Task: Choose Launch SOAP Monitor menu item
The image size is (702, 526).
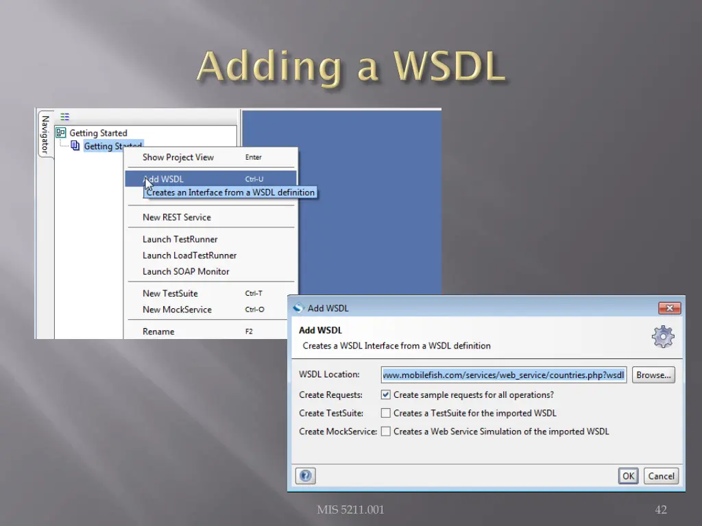Action: coord(186,271)
